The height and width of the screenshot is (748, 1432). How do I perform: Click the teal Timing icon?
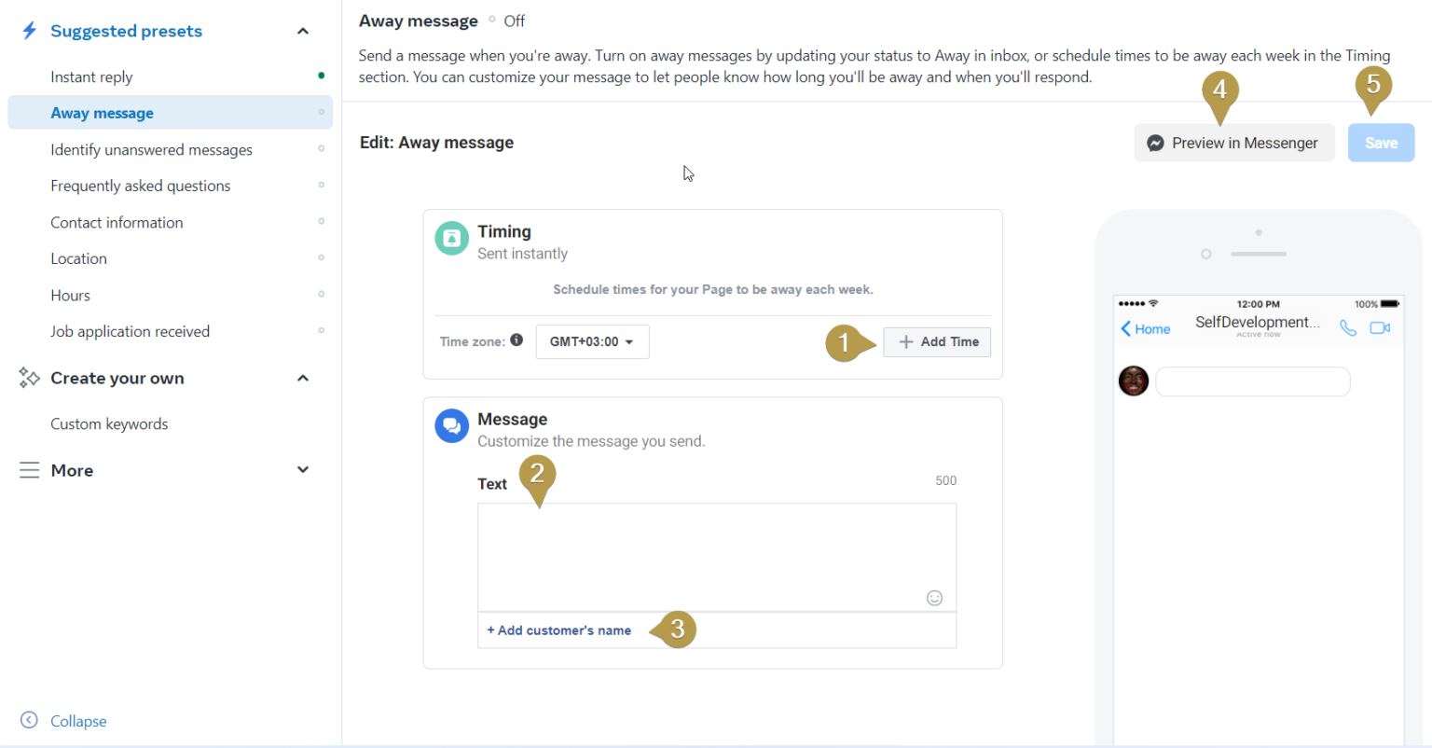tap(452, 239)
